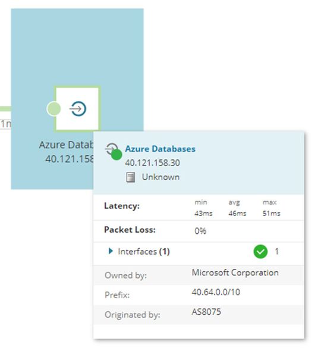
Task: Click the Azure Datab node label under the icon
Action: tap(66, 145)
